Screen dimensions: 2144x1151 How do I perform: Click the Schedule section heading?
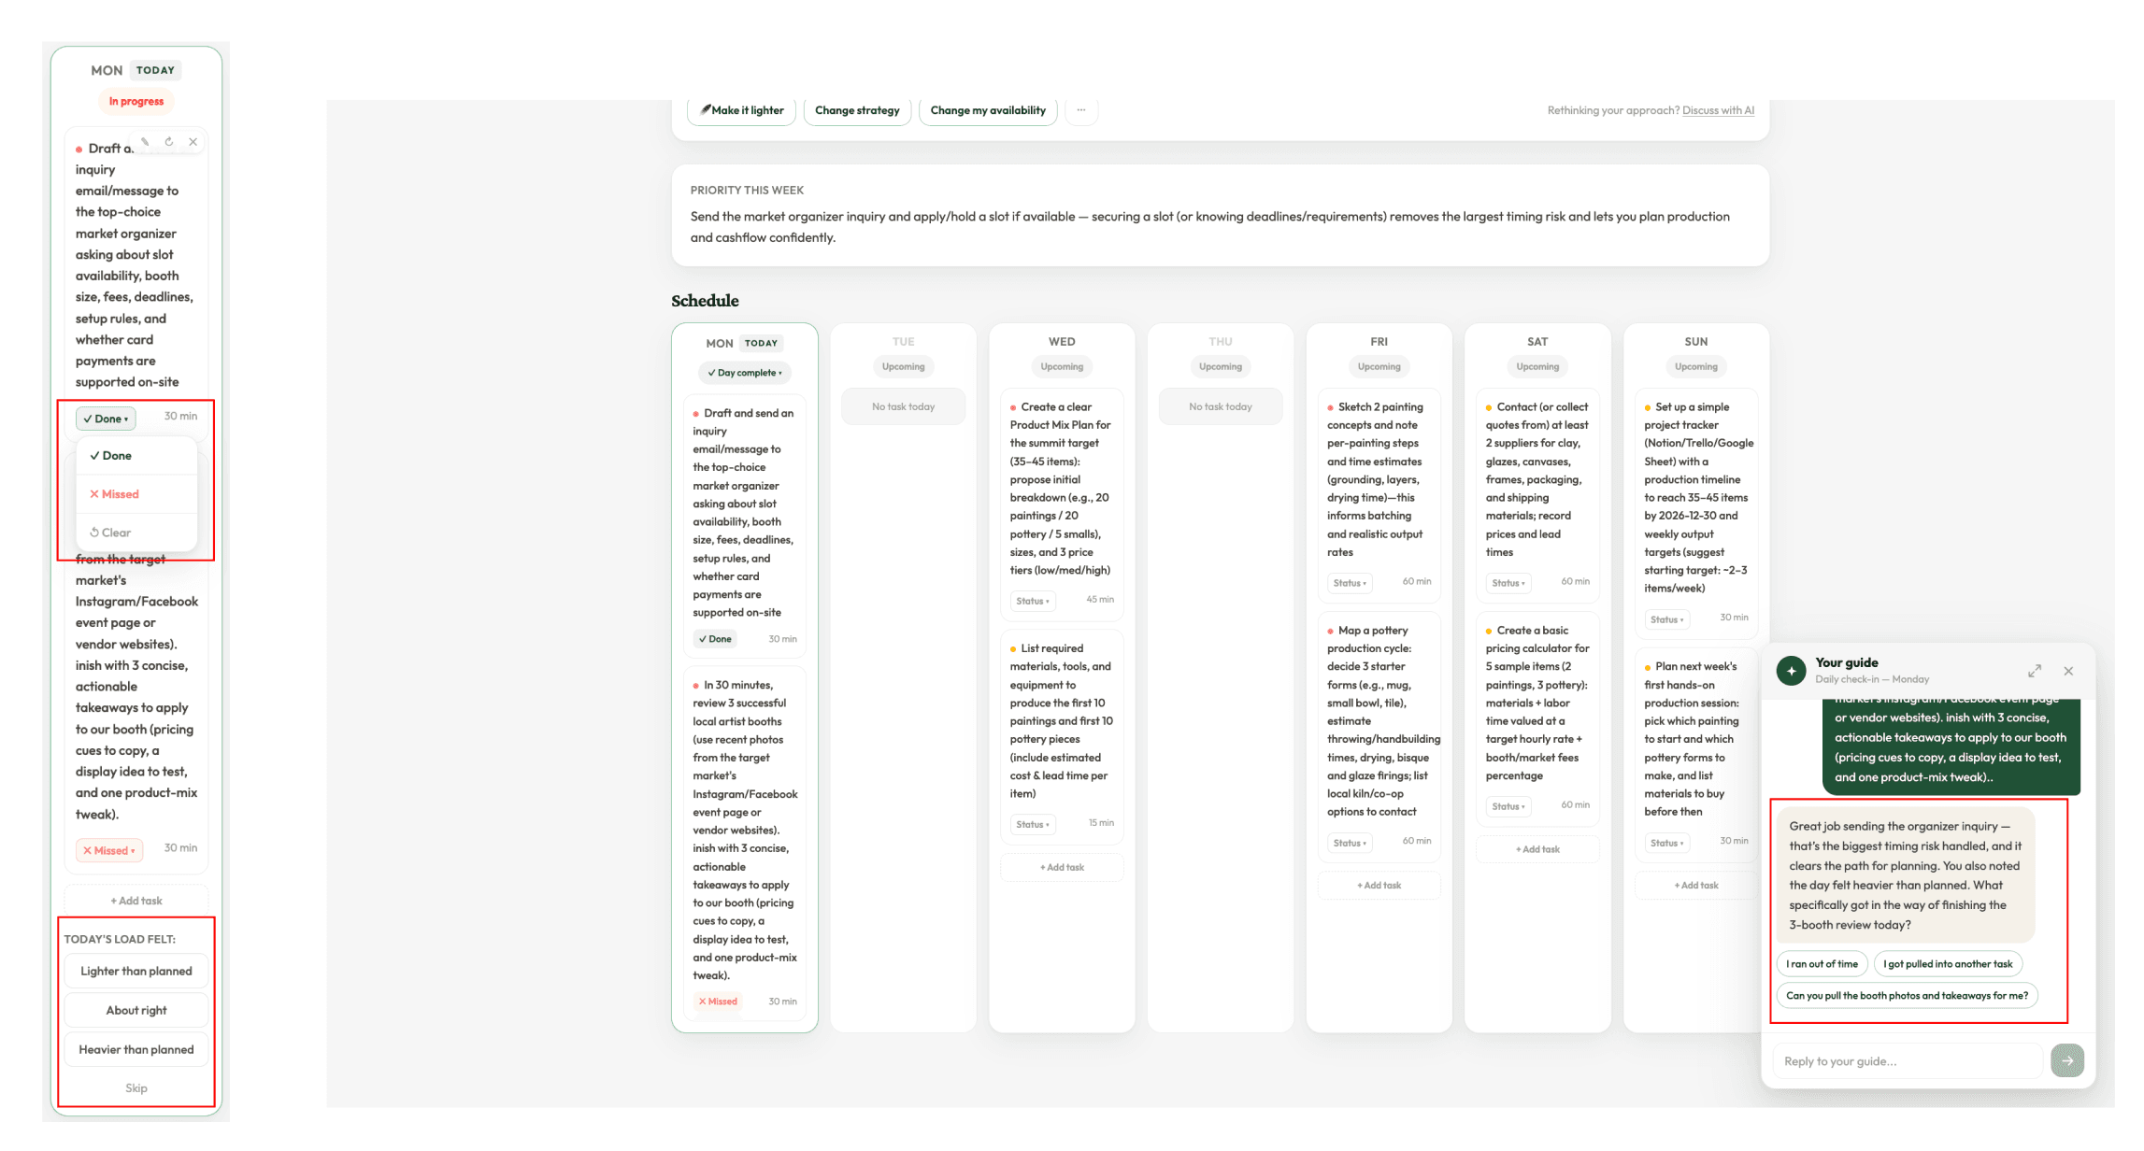click(x=705, y=301)
